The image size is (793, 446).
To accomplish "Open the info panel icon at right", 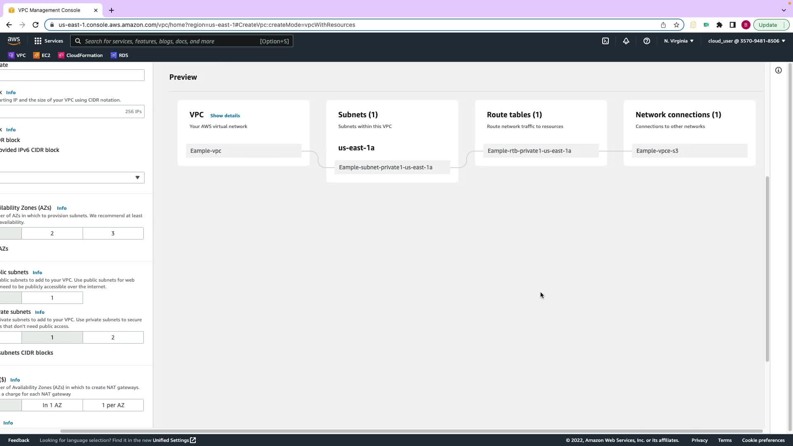I will (778, 70).
